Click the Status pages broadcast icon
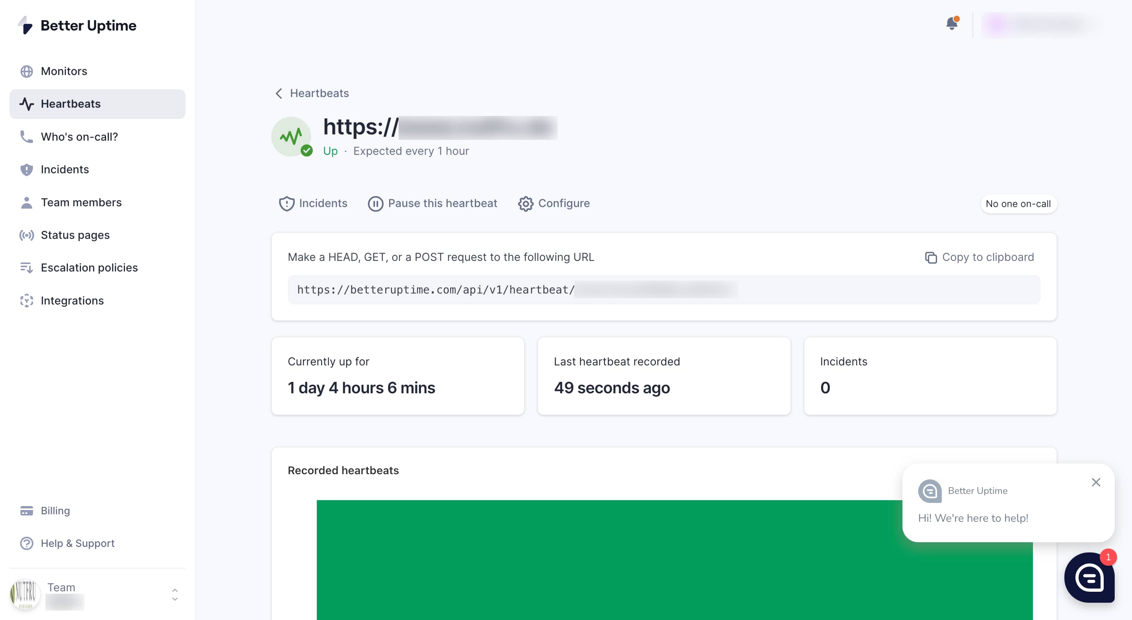1132x620 pixels. 27,235
